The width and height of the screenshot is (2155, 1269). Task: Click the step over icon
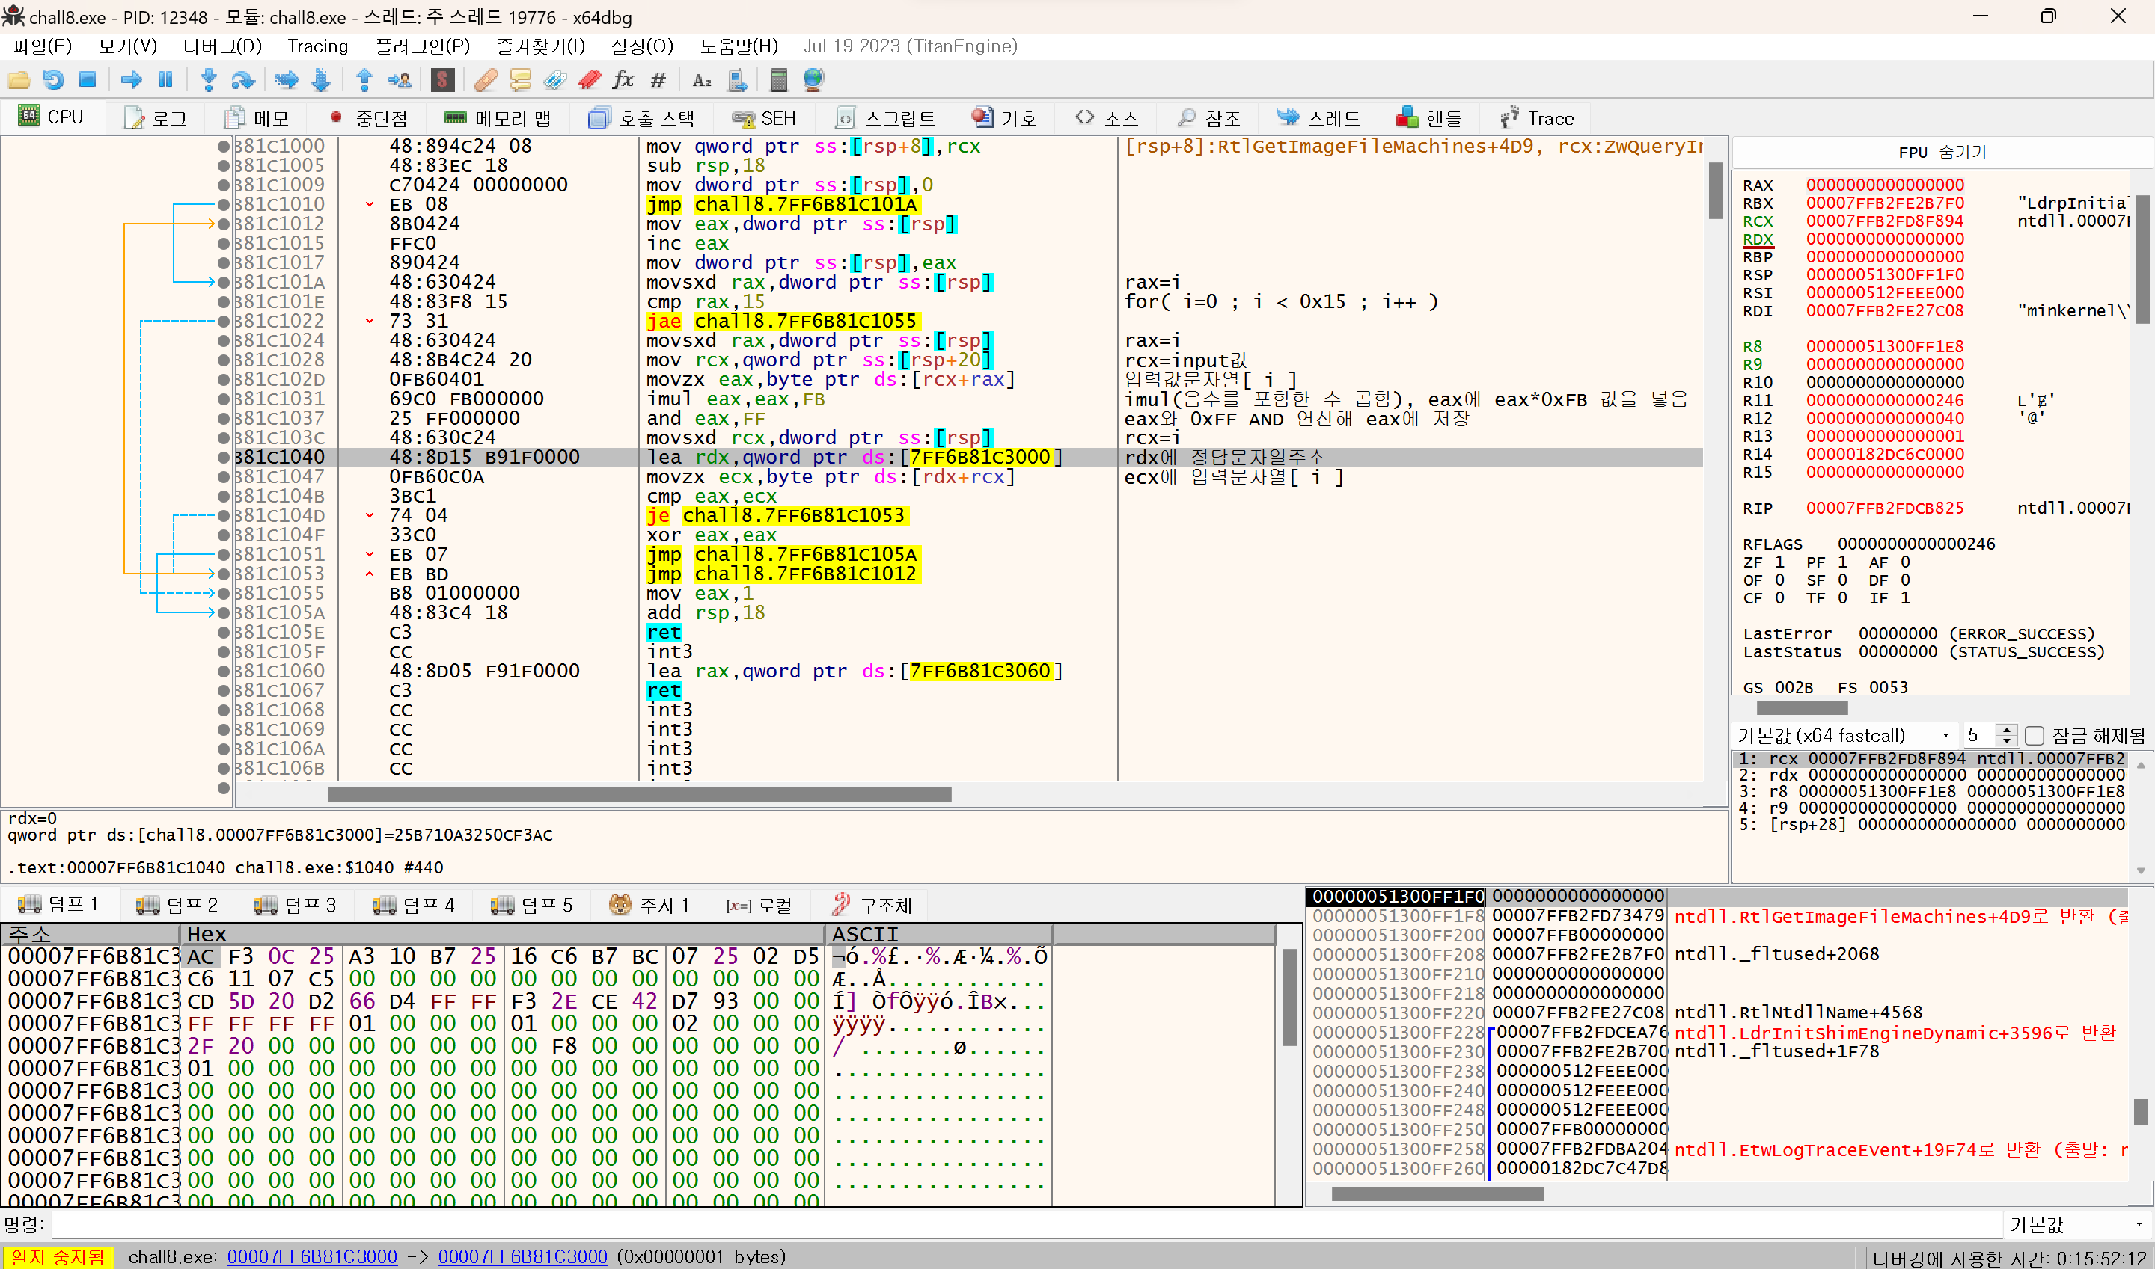pyautogui.click(x=243, y=80)
